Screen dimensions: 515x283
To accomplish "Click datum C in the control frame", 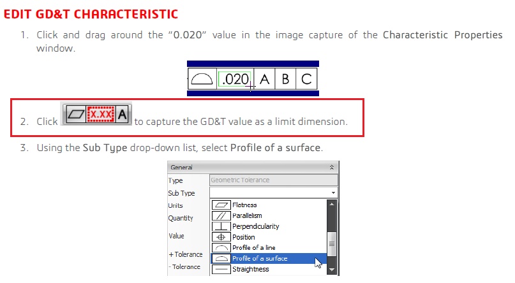I will [x=306, y=79].
